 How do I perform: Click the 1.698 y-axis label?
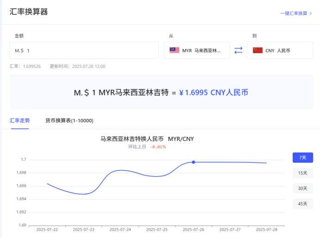(21, 173)
